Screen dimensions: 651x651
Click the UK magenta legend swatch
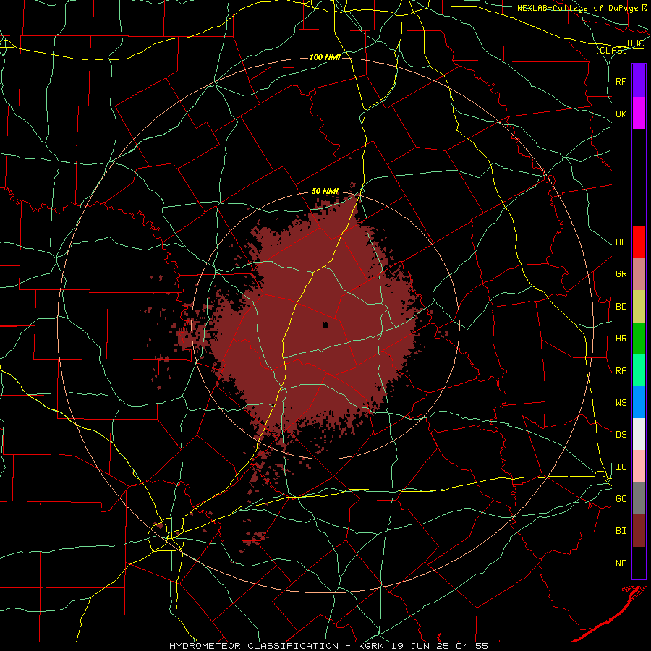click(639, 114)
